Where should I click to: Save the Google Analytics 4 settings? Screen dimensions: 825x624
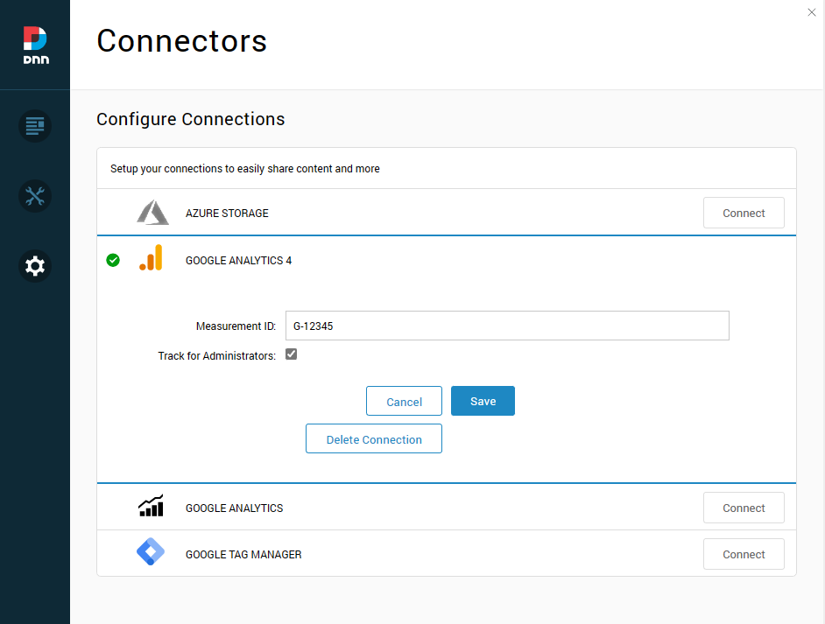pyautogui.click(x=483, y=401)
